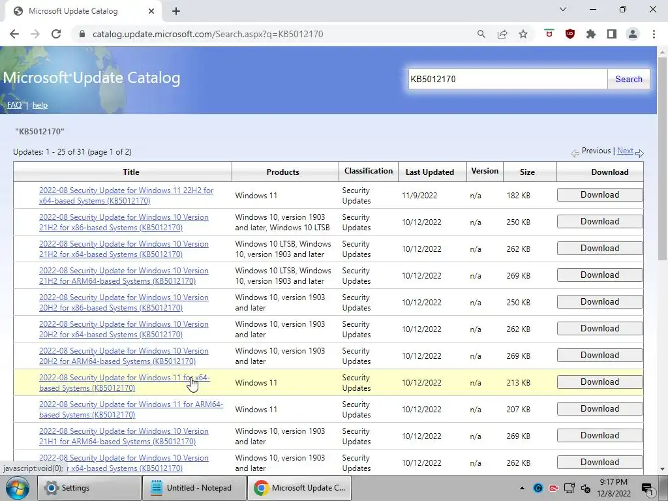
Task: Open the Windows Start button
Action: point(18,488)
